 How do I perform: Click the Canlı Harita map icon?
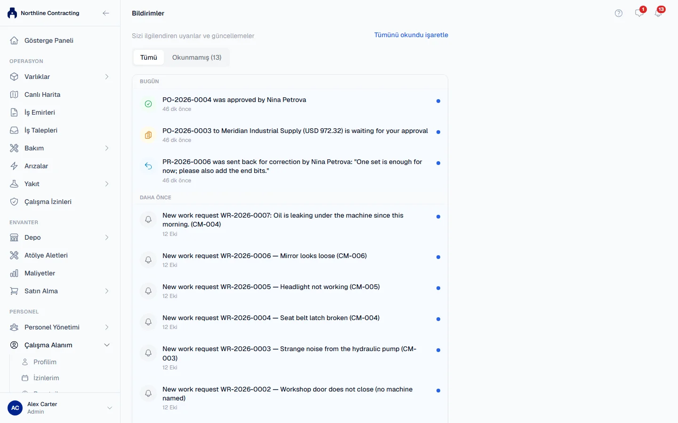click(x=14, y=94)
